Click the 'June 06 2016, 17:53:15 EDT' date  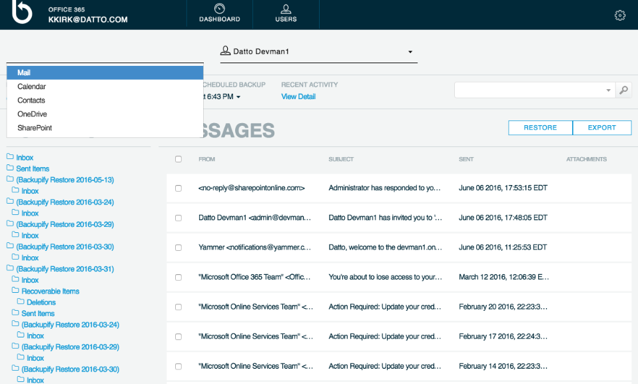click(503, 188)
